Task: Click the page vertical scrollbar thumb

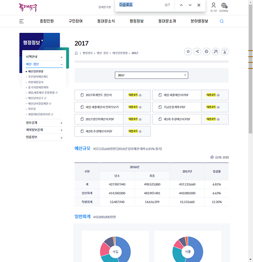Action: click(x=250, y=69)
